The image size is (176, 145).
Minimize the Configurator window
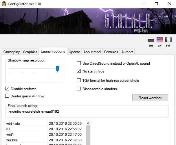[x=143, y=4]
